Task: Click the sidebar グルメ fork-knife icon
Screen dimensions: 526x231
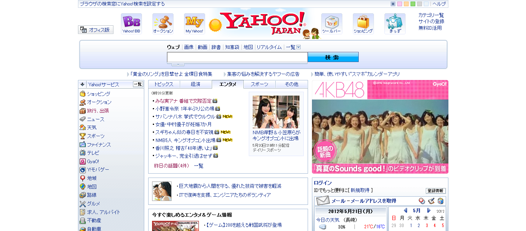Action: point(83,204)
